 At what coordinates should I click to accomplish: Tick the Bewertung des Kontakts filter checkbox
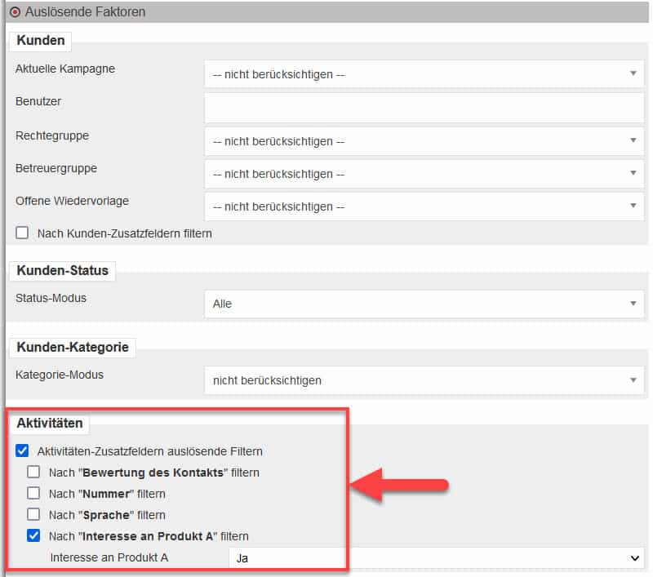point(33,472)
